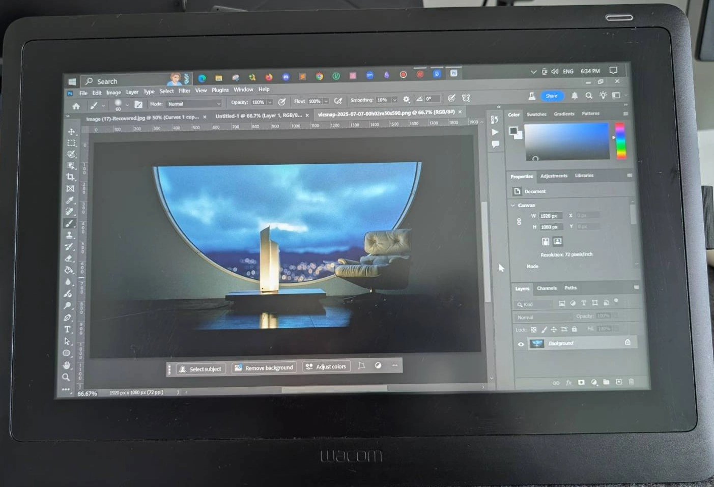Select the Rectangular Marquee tool

pos(71,143)
